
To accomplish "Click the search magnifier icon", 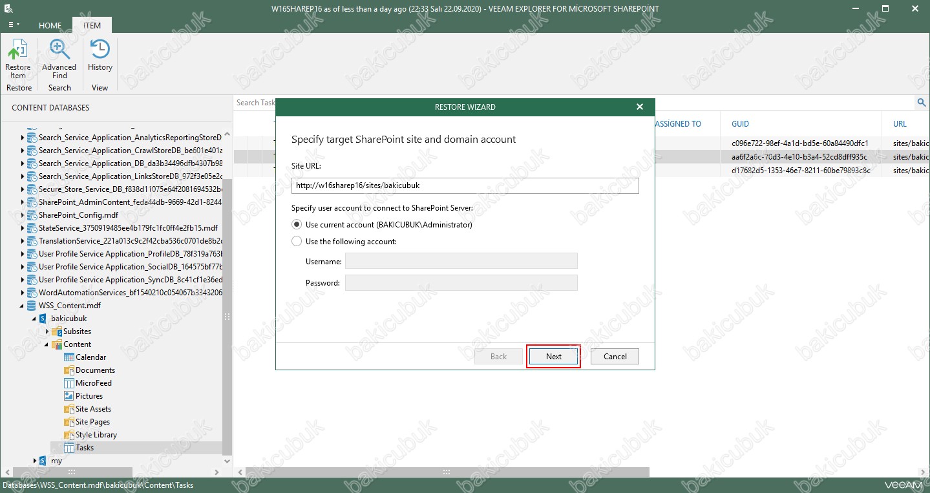I will pyautogui.click(x=922, y=102).
